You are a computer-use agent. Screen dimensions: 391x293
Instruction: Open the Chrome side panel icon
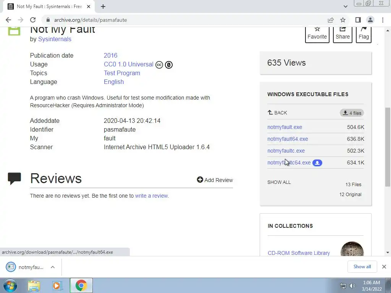(x=358, y=20)
